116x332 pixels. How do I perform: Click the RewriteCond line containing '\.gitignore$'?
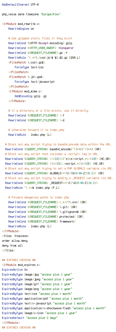(x=47, y=212)
